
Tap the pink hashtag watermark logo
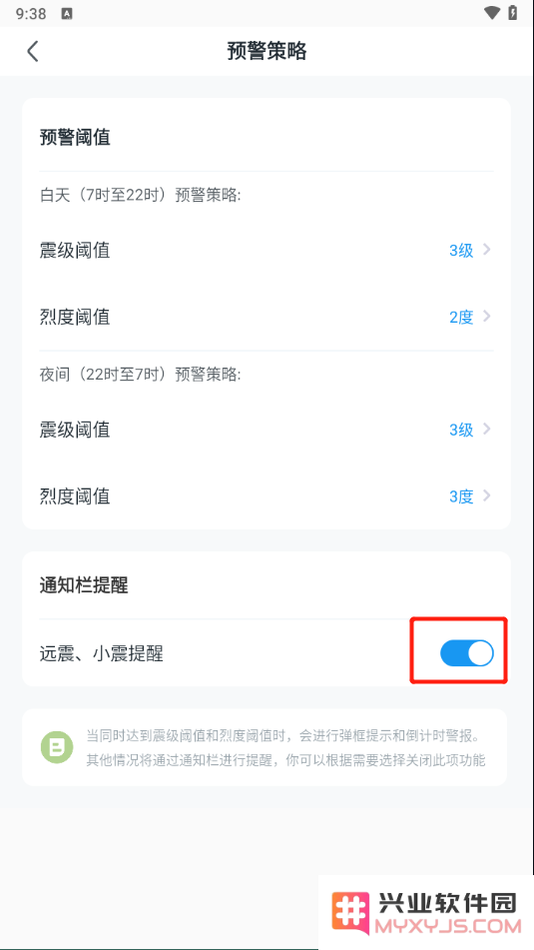pos(351,913)
